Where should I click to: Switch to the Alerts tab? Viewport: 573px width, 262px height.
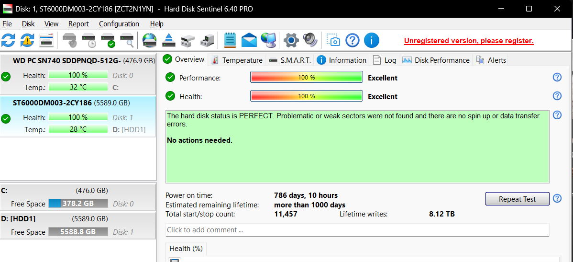pyautogui.click(x=491, y=60)
